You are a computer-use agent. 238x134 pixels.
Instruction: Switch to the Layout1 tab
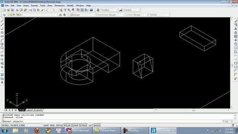[x=30, y=110]
